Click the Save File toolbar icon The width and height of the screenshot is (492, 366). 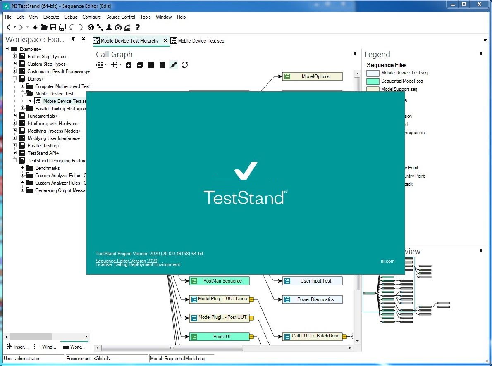(53, 27)
